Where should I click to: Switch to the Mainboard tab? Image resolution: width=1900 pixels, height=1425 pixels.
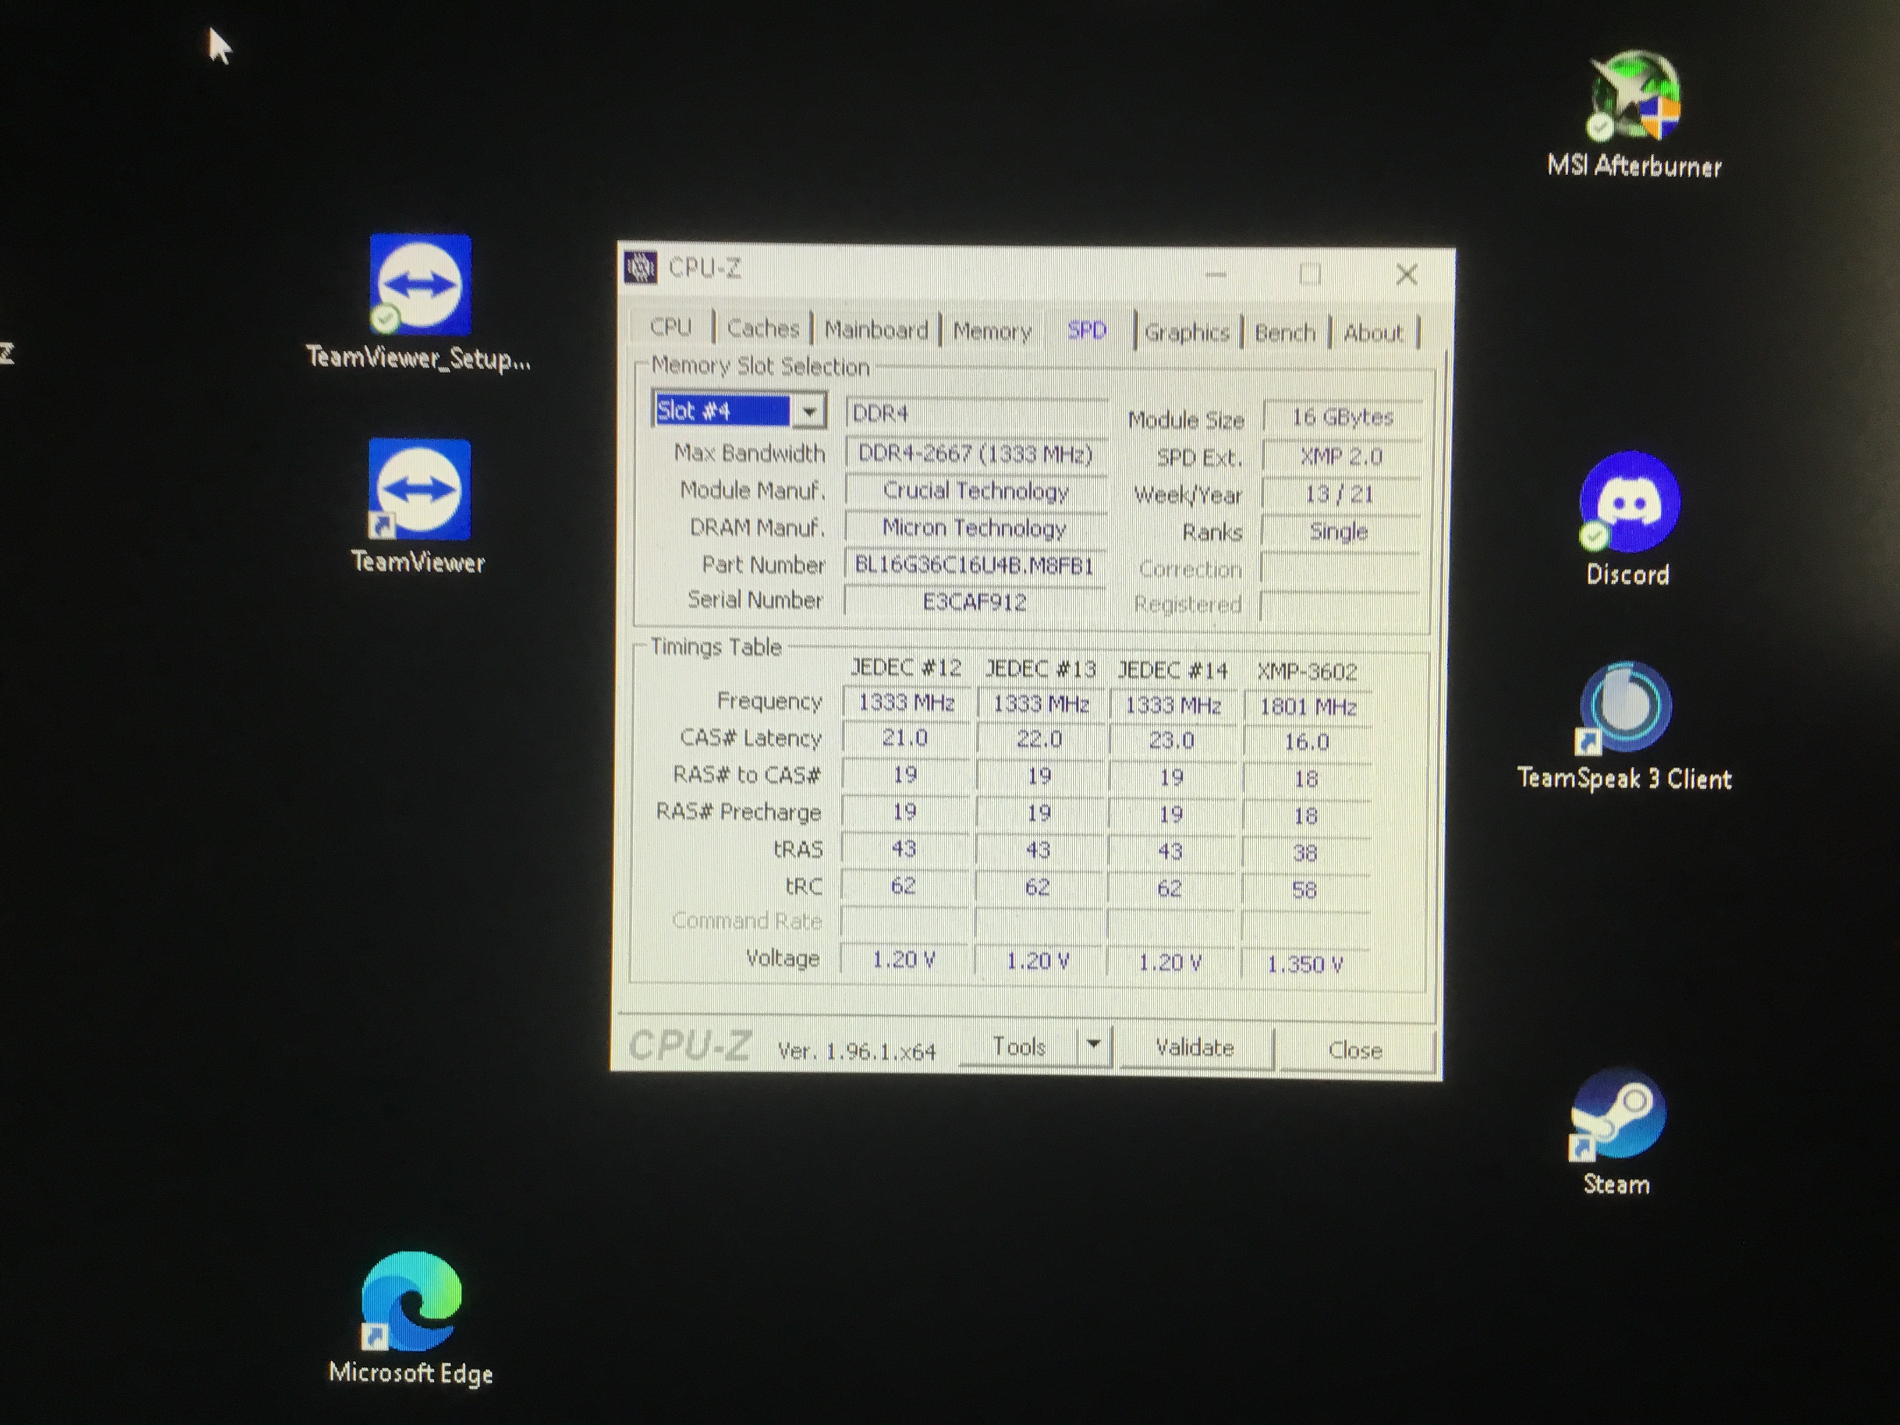[876, 330]
